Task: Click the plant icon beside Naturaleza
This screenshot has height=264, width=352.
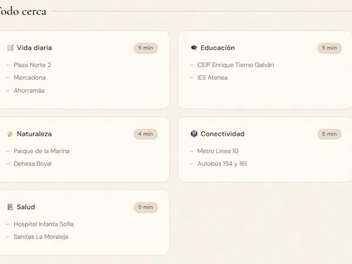Action: pyautogui.click(x=11, y=134)
